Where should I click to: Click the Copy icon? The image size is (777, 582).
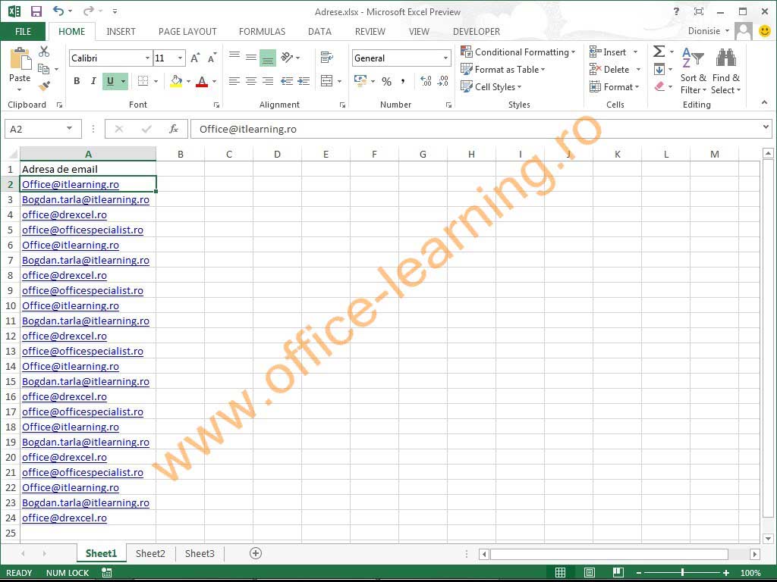tap(43, 69)
